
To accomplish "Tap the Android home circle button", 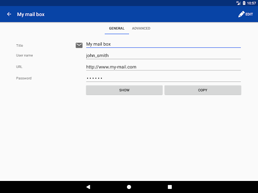I will point(129,187).
